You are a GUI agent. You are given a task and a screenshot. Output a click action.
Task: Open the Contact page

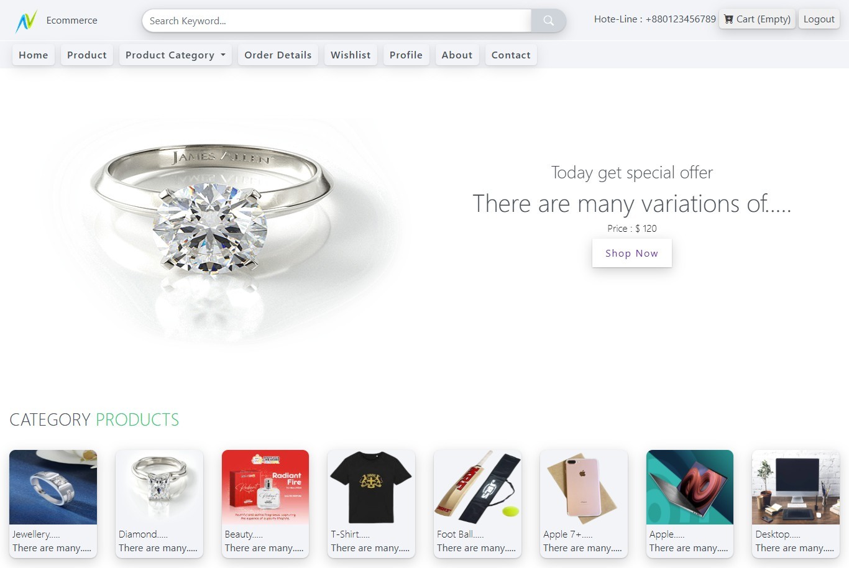[x=511, y=55]
